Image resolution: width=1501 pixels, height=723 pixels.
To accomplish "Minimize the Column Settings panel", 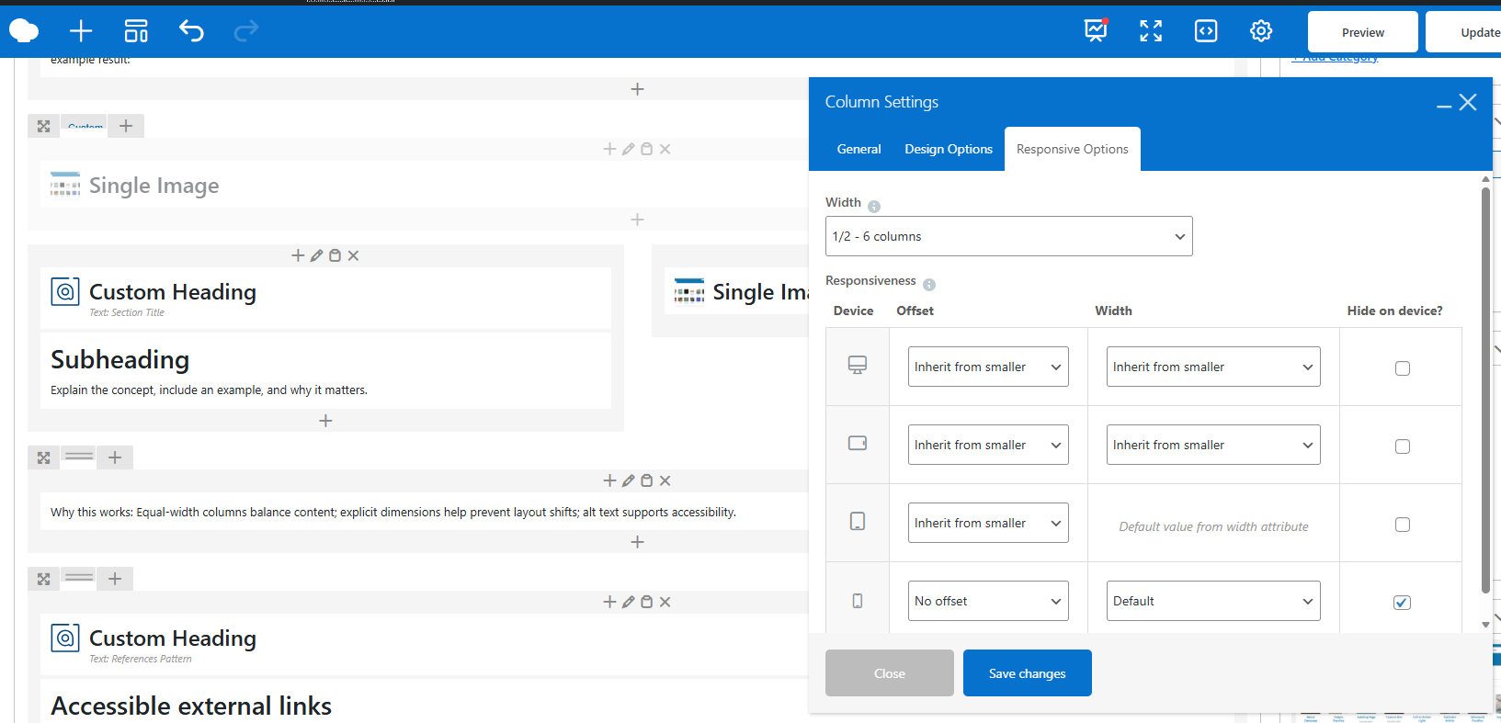I will [x=1444, y=104].
